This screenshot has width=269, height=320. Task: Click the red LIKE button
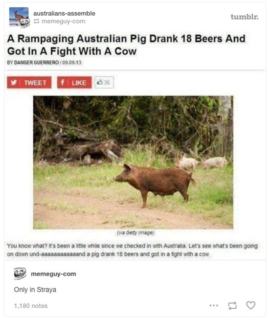pyautogui.click(x=74, y=83)
